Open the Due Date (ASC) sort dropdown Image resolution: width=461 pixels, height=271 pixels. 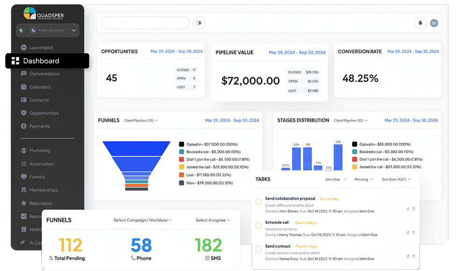pos(396,179)
